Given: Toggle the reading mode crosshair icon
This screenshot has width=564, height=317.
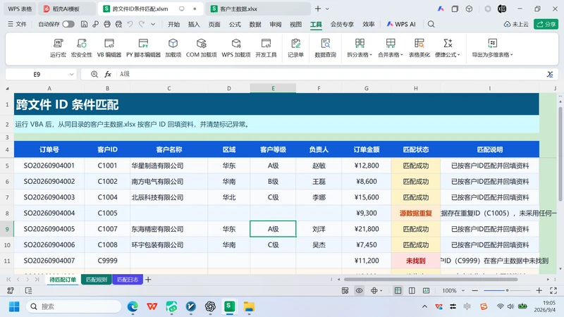Looking at the screenshot, I should click(374, 290).
